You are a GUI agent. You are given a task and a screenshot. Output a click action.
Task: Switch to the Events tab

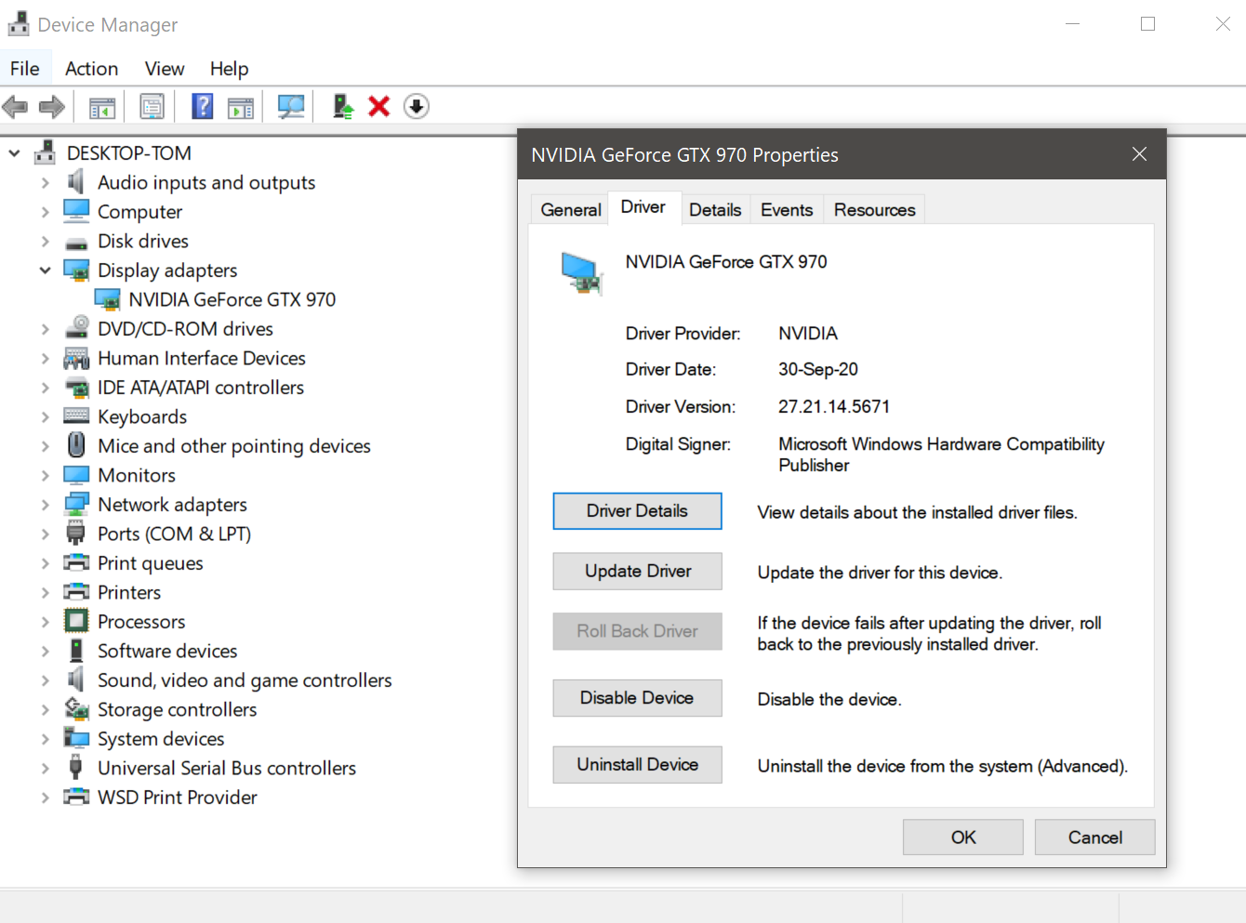[786, 210]
